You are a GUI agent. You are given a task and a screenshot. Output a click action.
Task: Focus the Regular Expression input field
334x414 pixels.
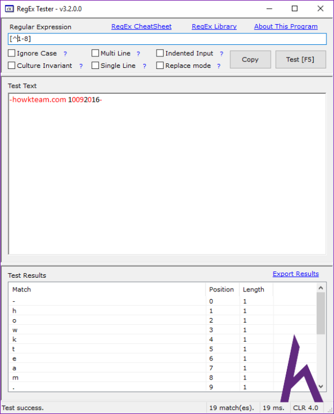tap(167, 39)
